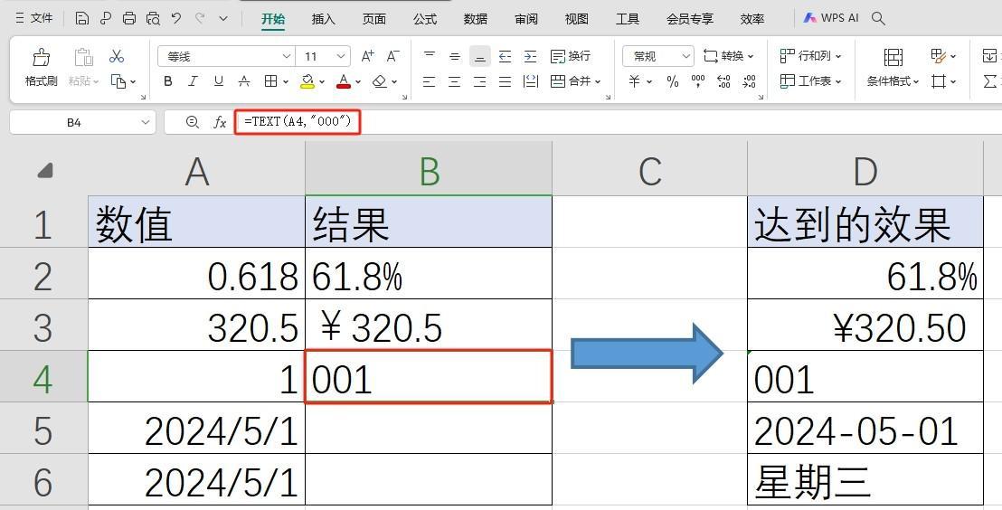Apply percent style
The height and width of the screenshot is (510, 1002).
(x=673, y=81)
